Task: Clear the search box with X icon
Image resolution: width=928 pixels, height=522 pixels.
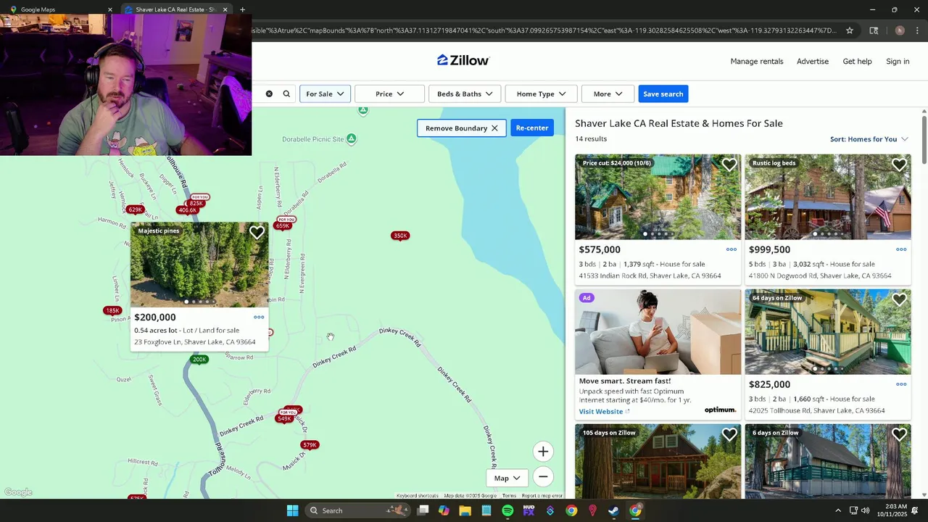Action: (x=269, y=94)
